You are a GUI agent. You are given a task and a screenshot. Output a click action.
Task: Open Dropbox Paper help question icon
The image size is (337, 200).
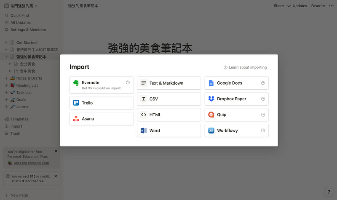click(263, 99)
